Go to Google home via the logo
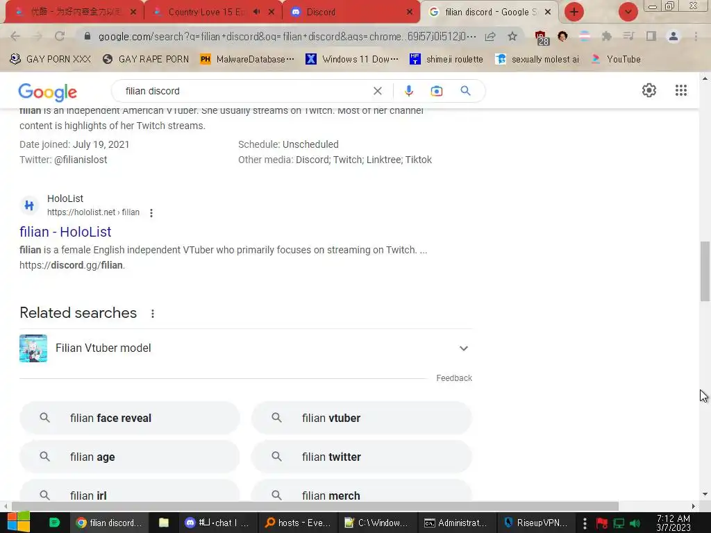The height and width of the screenshot is (533, 711). [x=48, y=92]
